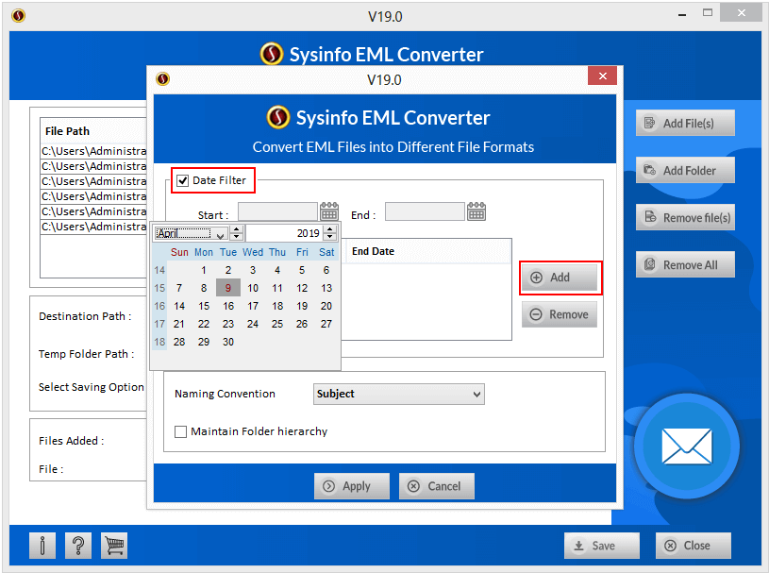
Task: Select April 1 in the calendar
Action: [204, 270]
